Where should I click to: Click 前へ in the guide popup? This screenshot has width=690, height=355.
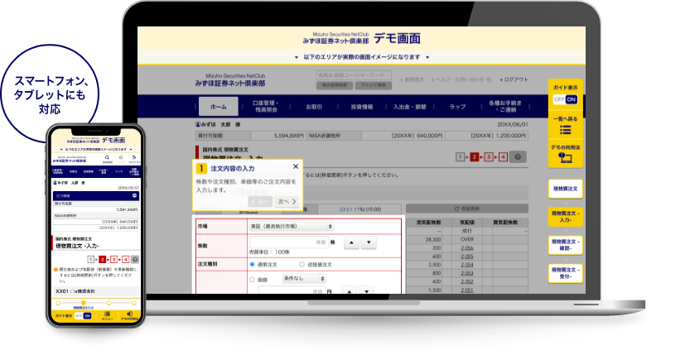(x=260, y=202)
